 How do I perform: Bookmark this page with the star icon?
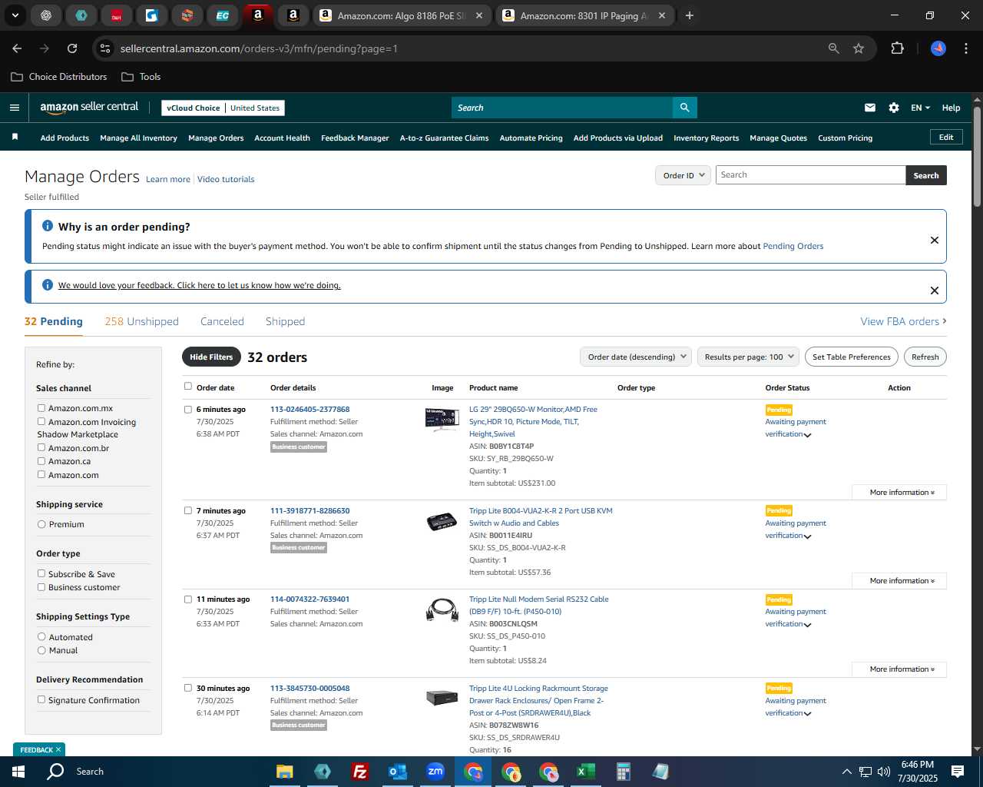click(x=859, y=48)
